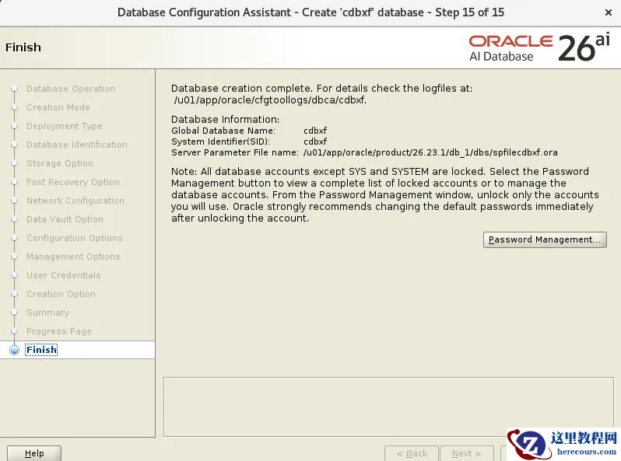This screenshot has height=461, width=621.
Task: Open the Password Management dialog
Action: [x=545, y=239]
